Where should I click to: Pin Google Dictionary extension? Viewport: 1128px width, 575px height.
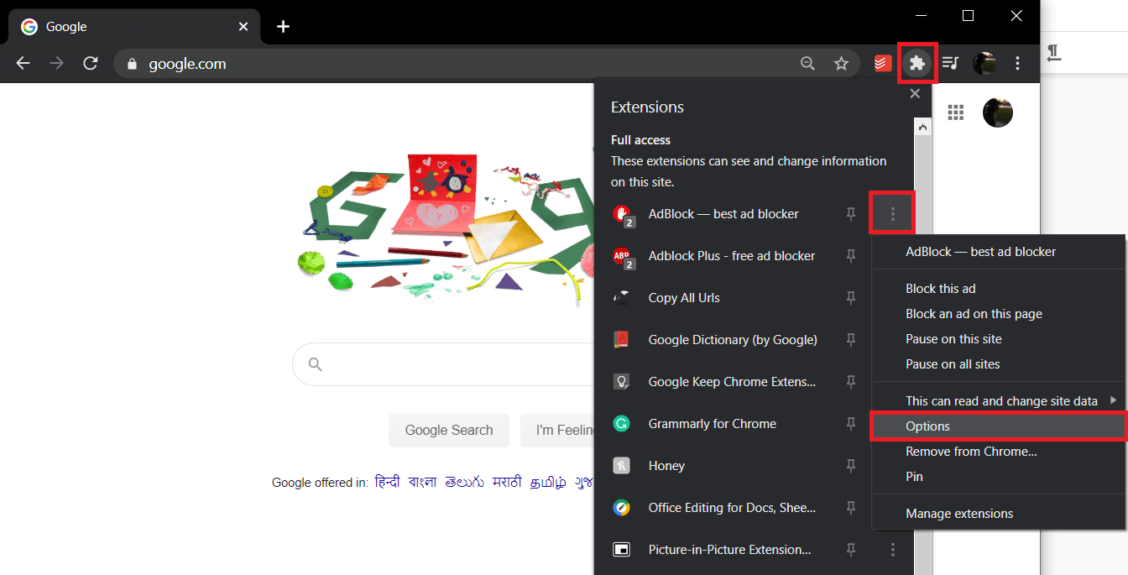[x=851, y=341]
